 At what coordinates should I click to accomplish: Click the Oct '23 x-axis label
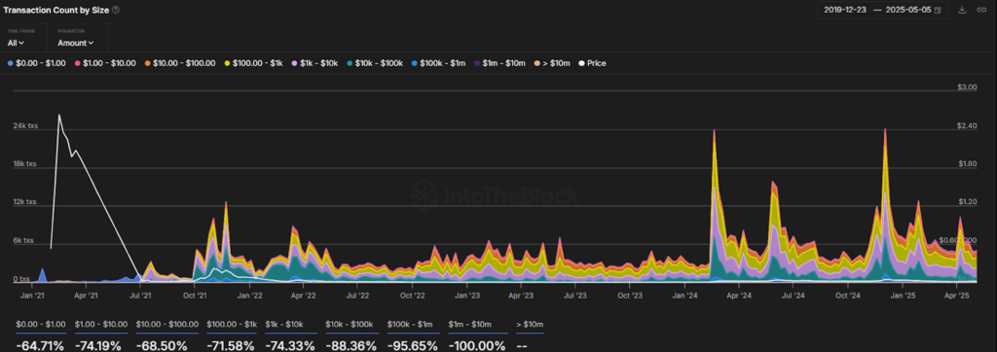tap(630, 296)
